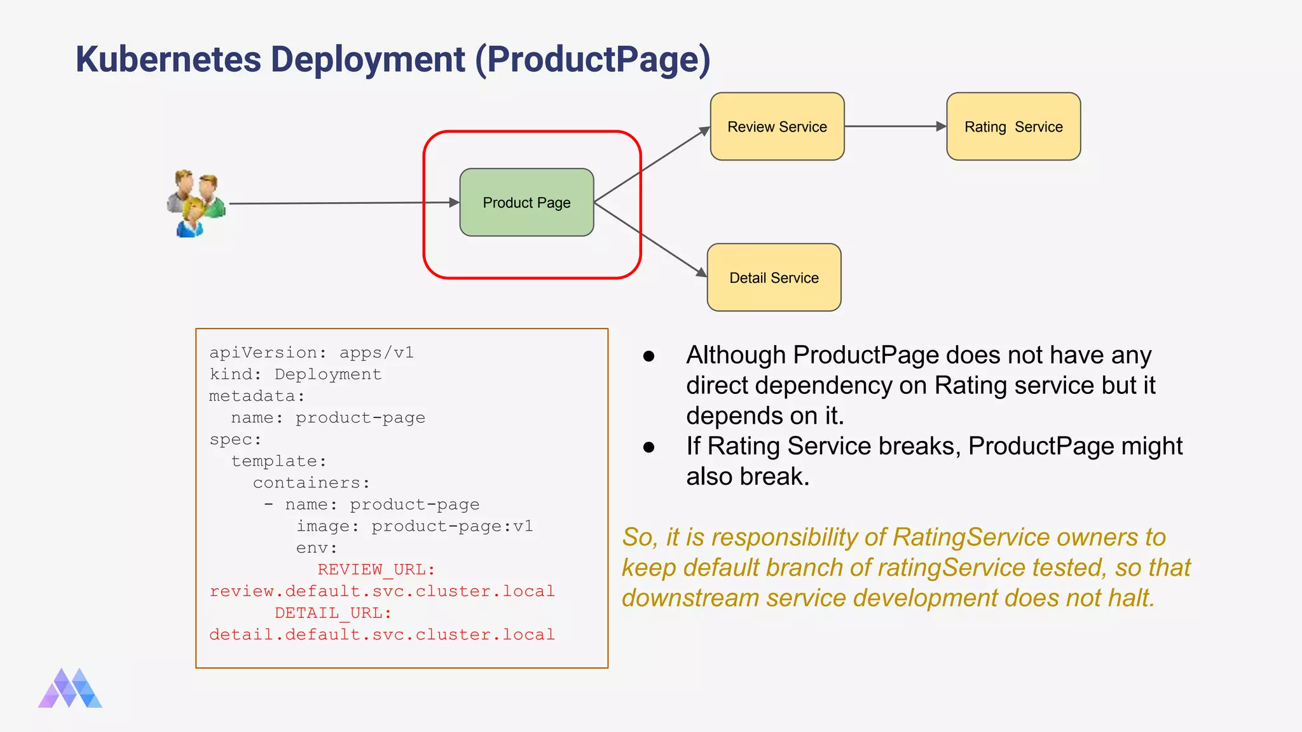Click the purple-blue triangle logo
The image size is (1302, 732).
point(70,688)
